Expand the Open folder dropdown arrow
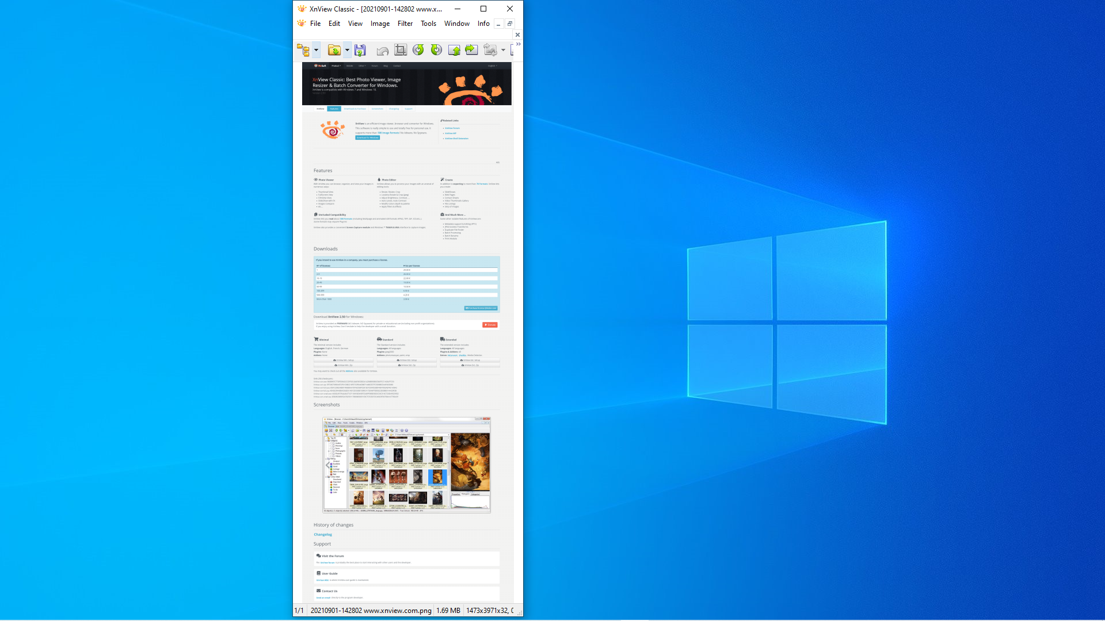1105x621 pixels. [x=347, y=50]
